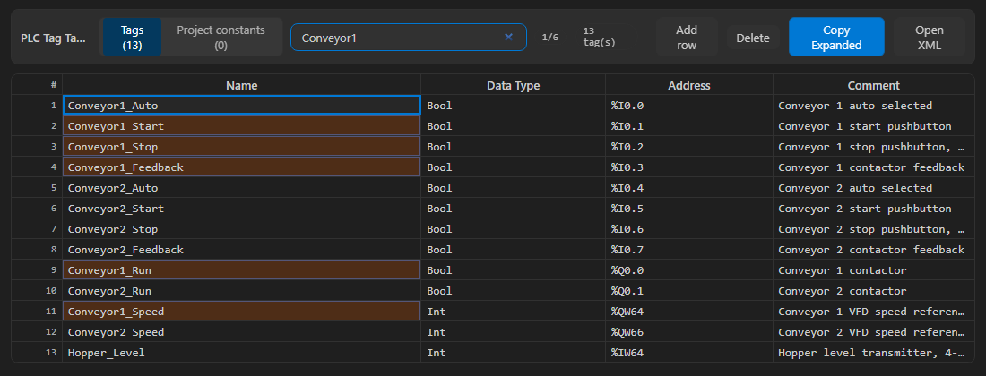The width and height of the screenshot is (986, 376).
Task: Select the Conveyor1_Start name cell
Action: pos(242,126)
